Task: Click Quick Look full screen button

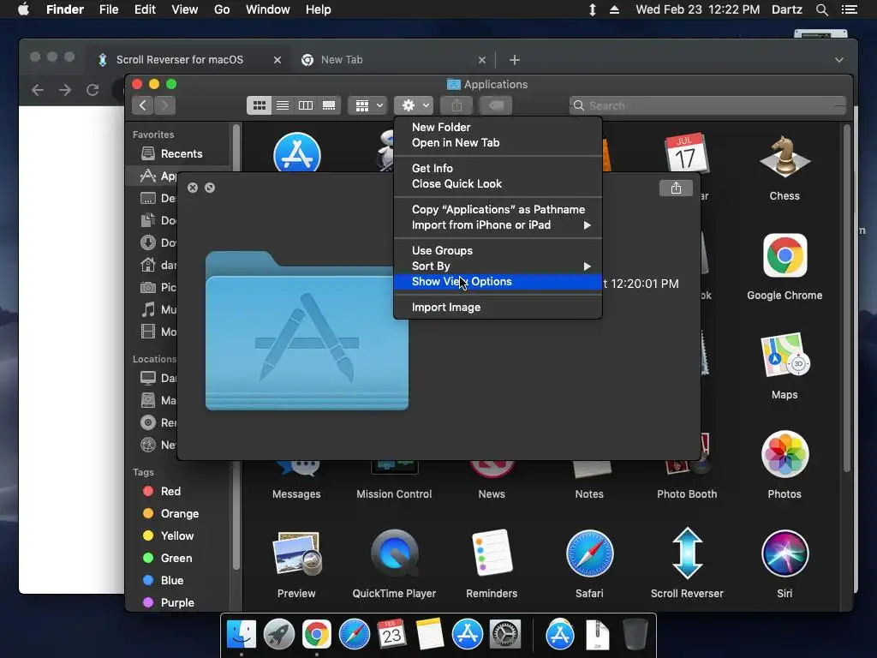Action: (x=210, y=188)
